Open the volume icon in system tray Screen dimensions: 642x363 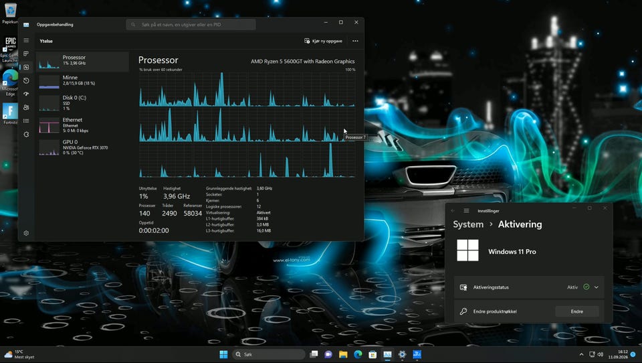pos(601,354)
